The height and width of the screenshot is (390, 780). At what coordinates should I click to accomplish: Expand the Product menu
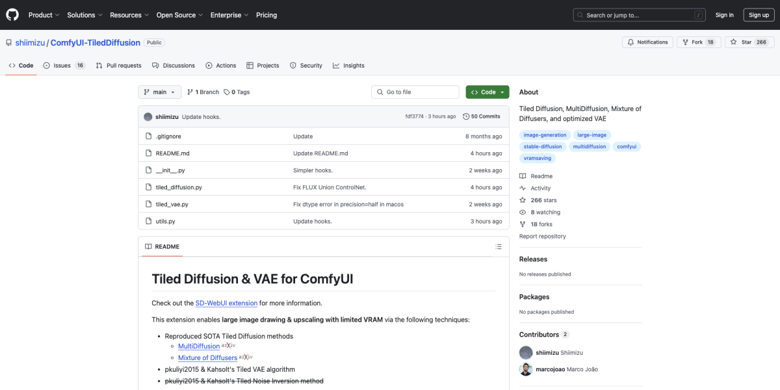coord(44,15)
